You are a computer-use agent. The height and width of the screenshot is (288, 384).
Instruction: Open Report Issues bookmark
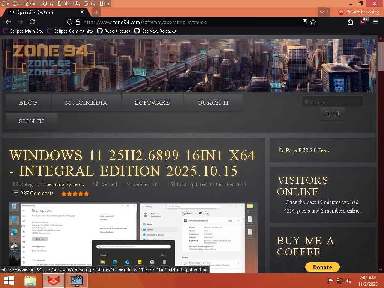pyautogui.click(x=113, y=31)
